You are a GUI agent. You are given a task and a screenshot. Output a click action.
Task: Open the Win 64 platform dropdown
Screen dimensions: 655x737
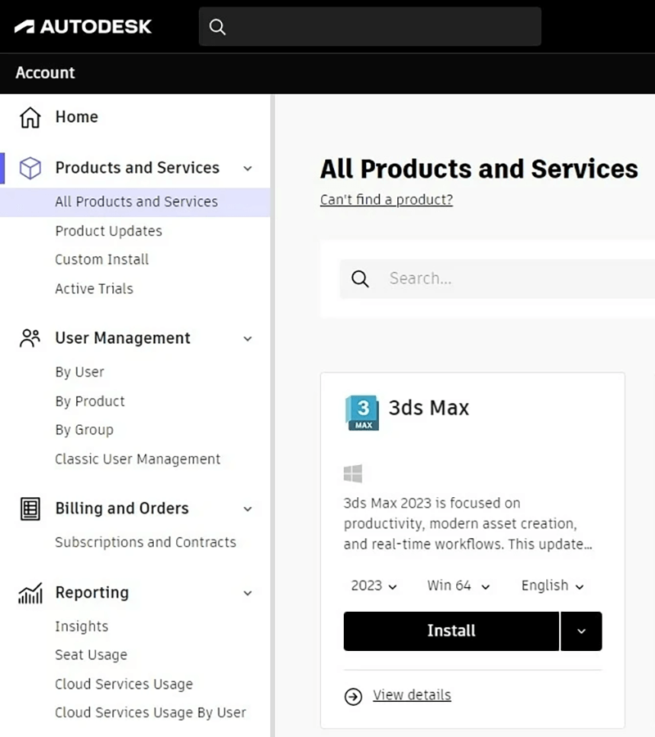coord(458,586)
